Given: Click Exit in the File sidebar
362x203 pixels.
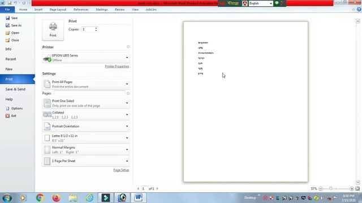Looking at the screenshot, I should click(11, 116).
